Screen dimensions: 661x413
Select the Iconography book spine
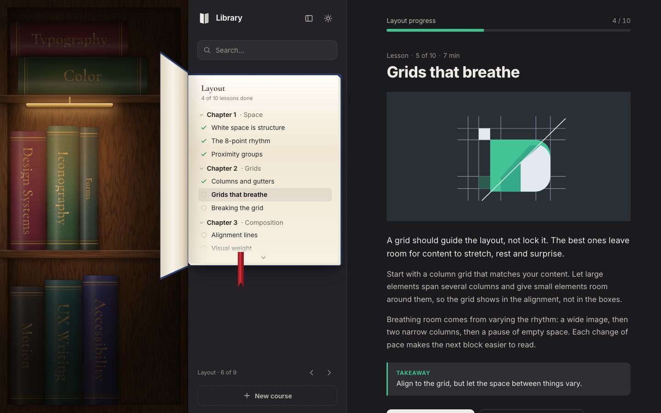click(x=63, y=188)
